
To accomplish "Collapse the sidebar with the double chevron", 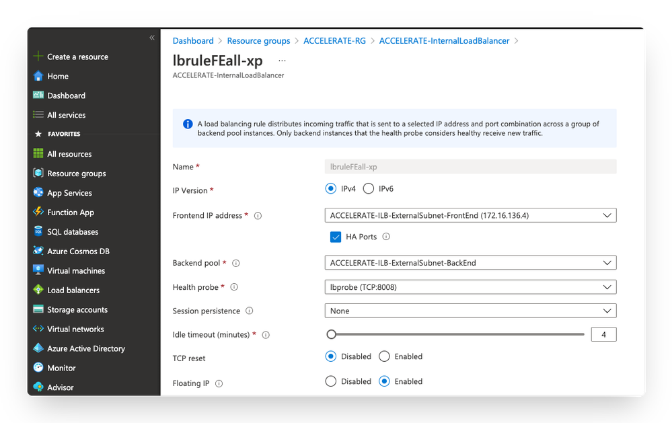I will [x=152, y=38].
